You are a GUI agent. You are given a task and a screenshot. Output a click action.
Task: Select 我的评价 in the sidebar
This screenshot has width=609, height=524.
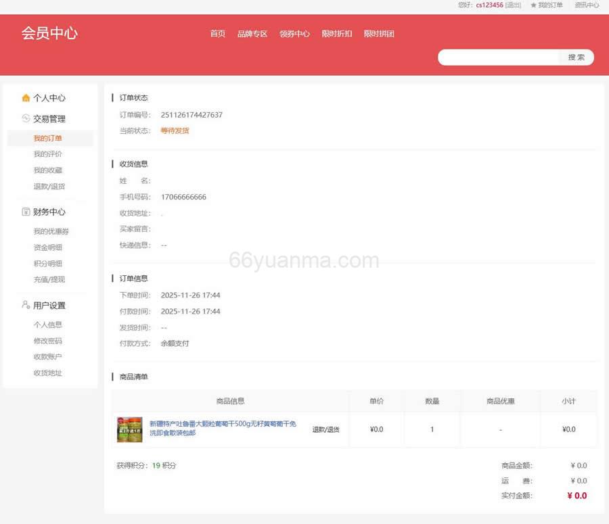[x=47, y=153]
